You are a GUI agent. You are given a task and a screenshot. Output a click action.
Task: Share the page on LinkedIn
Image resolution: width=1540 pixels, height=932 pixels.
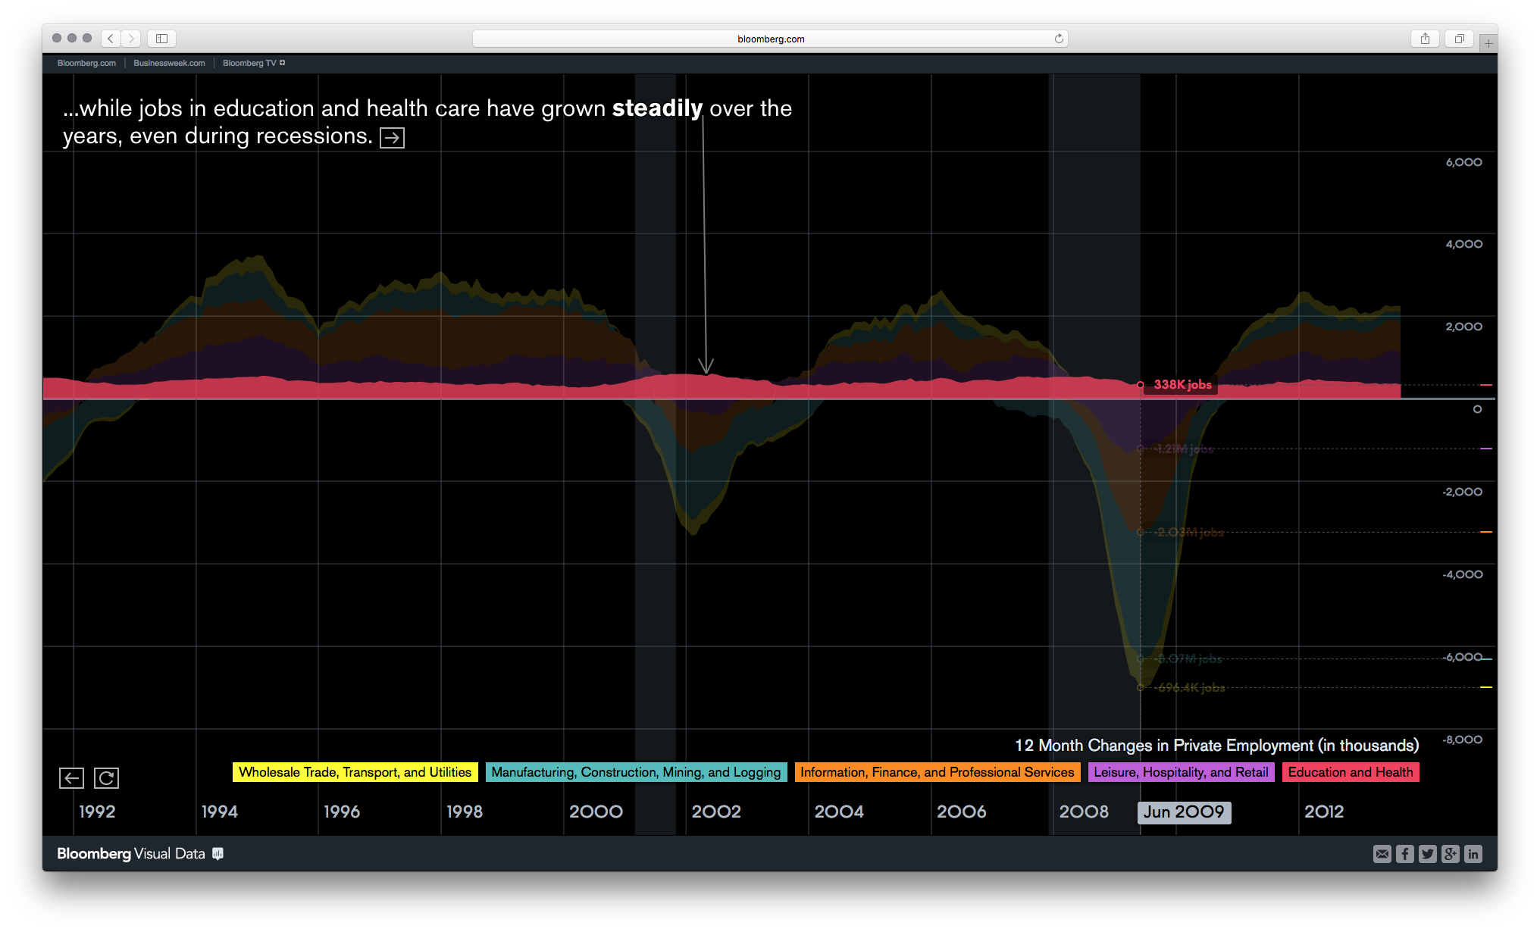tap(1473, 854)
